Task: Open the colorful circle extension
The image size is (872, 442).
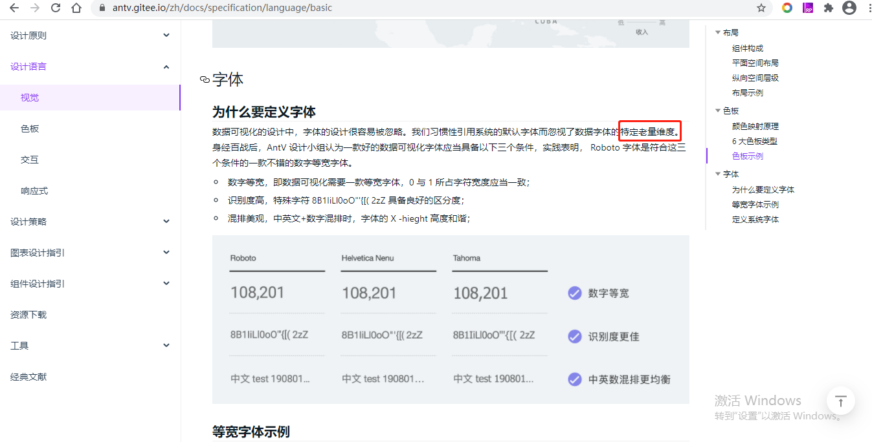Action: tap(787, 8)
